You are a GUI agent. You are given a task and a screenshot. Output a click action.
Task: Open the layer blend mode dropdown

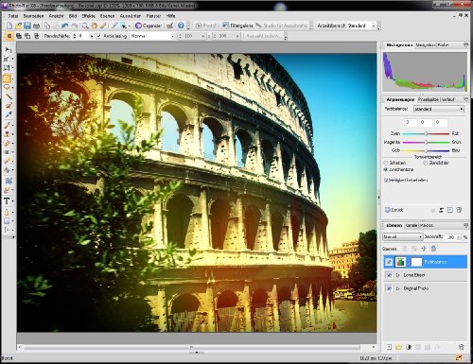point(402,236)
